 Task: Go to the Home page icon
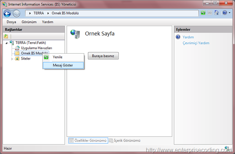pos(216,12)
